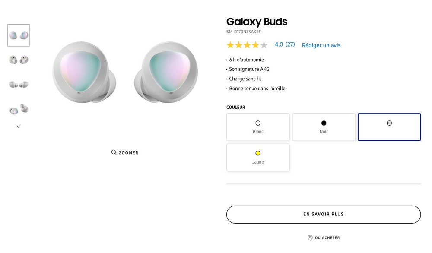Choose the Noir color option
Image resolution: width=432 pixels, height=253 pixels.
point(324,127)
